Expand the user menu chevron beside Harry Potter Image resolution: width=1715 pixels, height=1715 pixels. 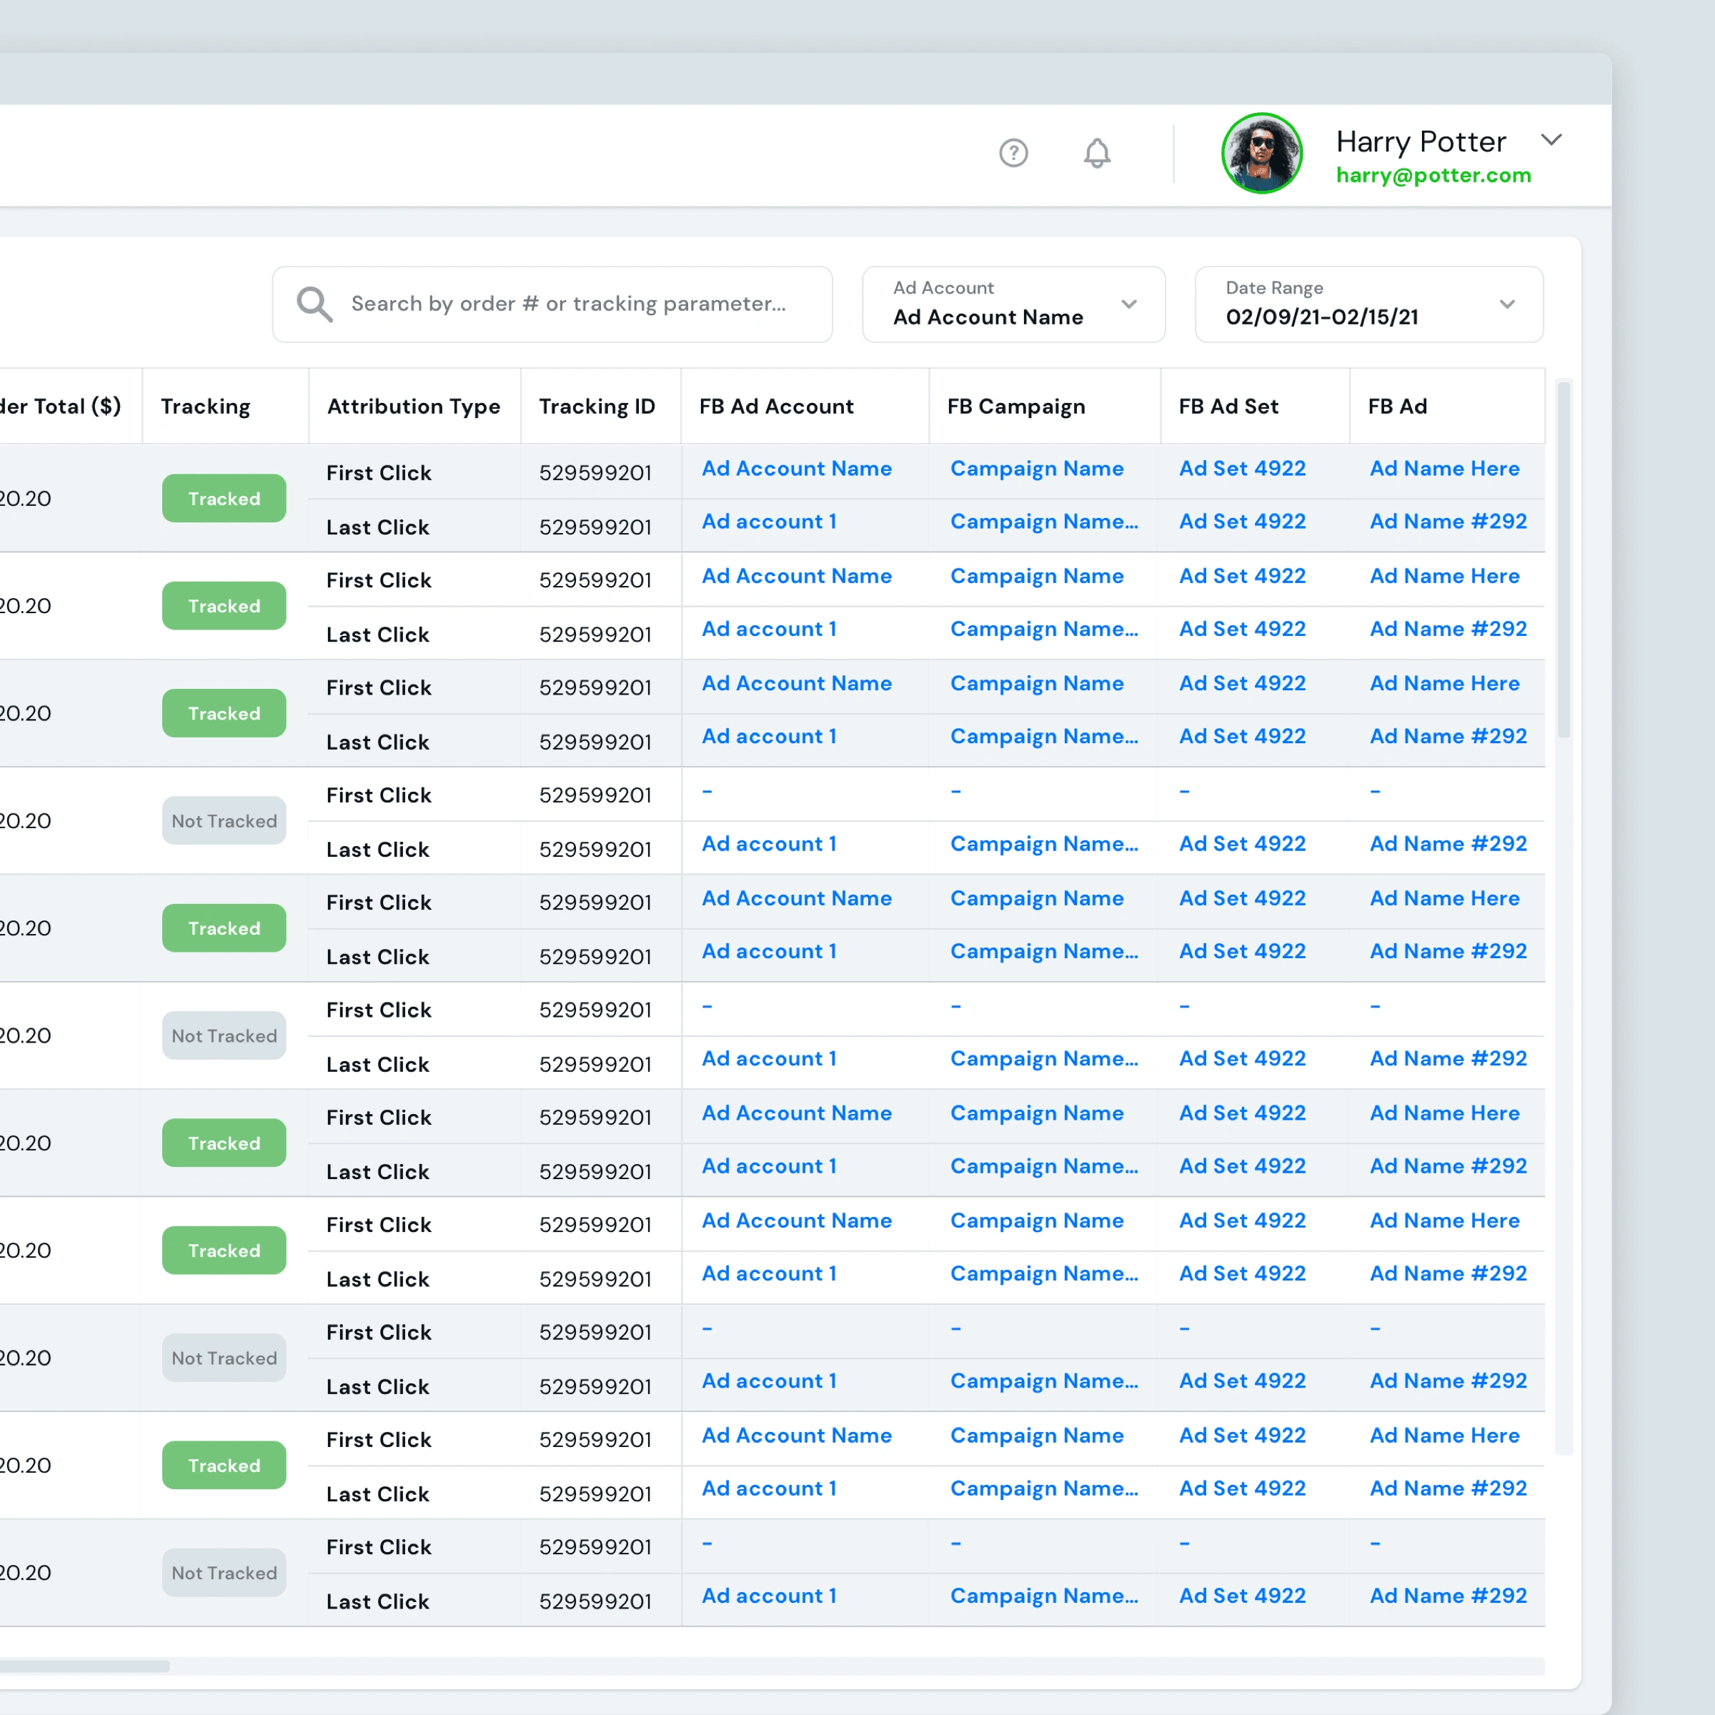pos(1551,140)
